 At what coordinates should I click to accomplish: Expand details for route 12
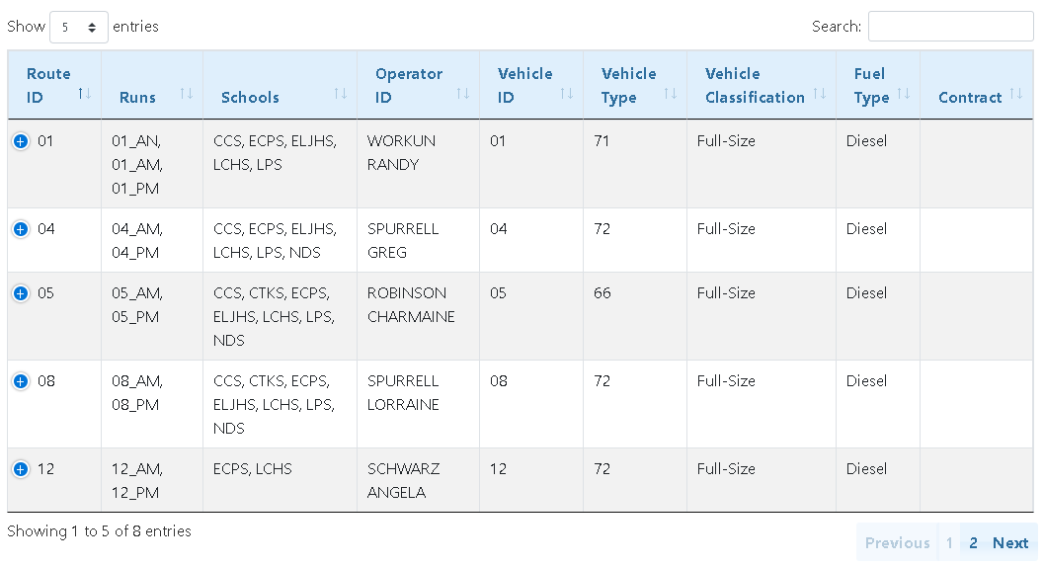[x=21, y=469]
